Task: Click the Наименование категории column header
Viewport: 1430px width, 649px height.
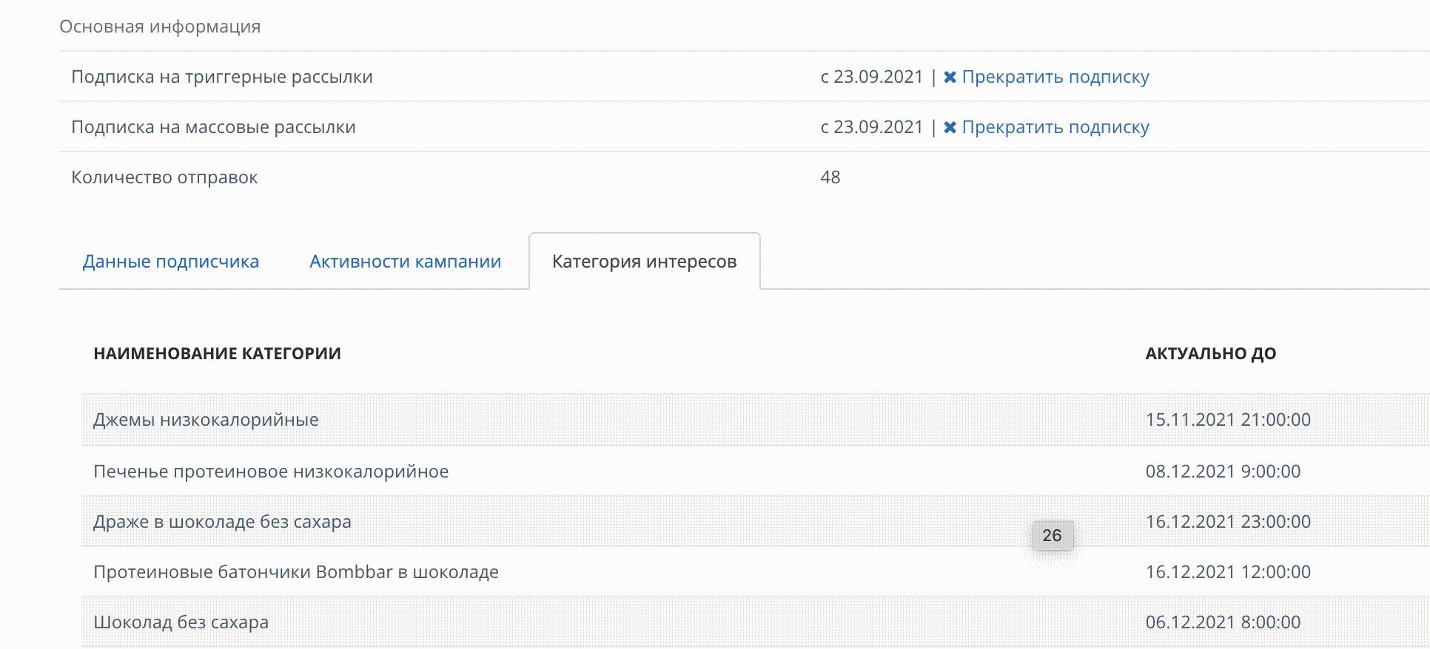Action: [x=217, y=354]
